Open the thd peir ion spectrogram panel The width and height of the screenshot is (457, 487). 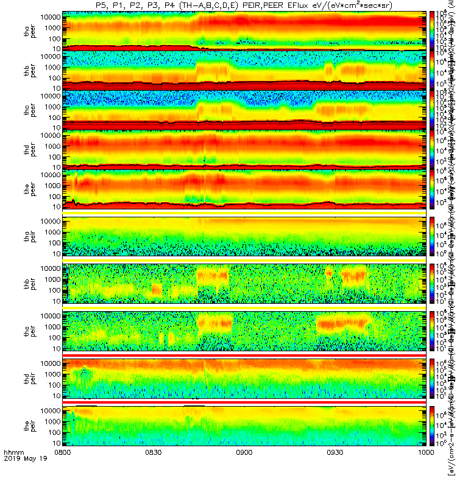point(244,379)
